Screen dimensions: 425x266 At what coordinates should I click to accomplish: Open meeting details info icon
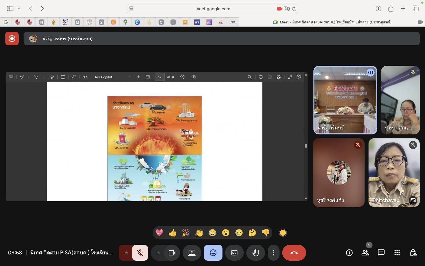[349, 253]
